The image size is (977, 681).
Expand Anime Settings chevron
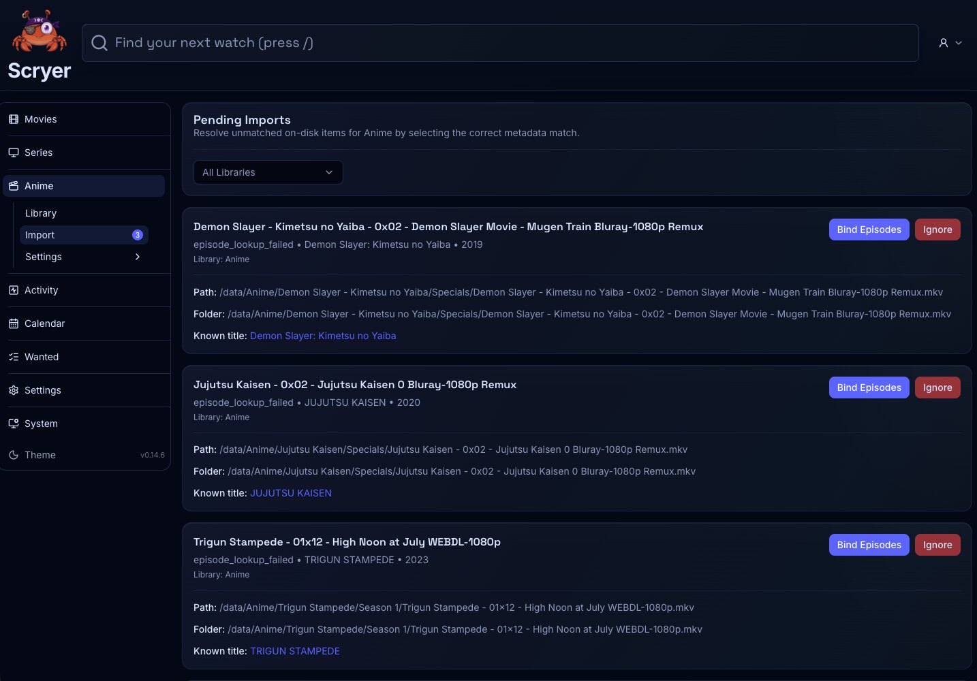(138, 257)
